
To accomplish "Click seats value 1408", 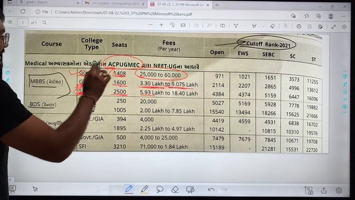I will (120, 74).
